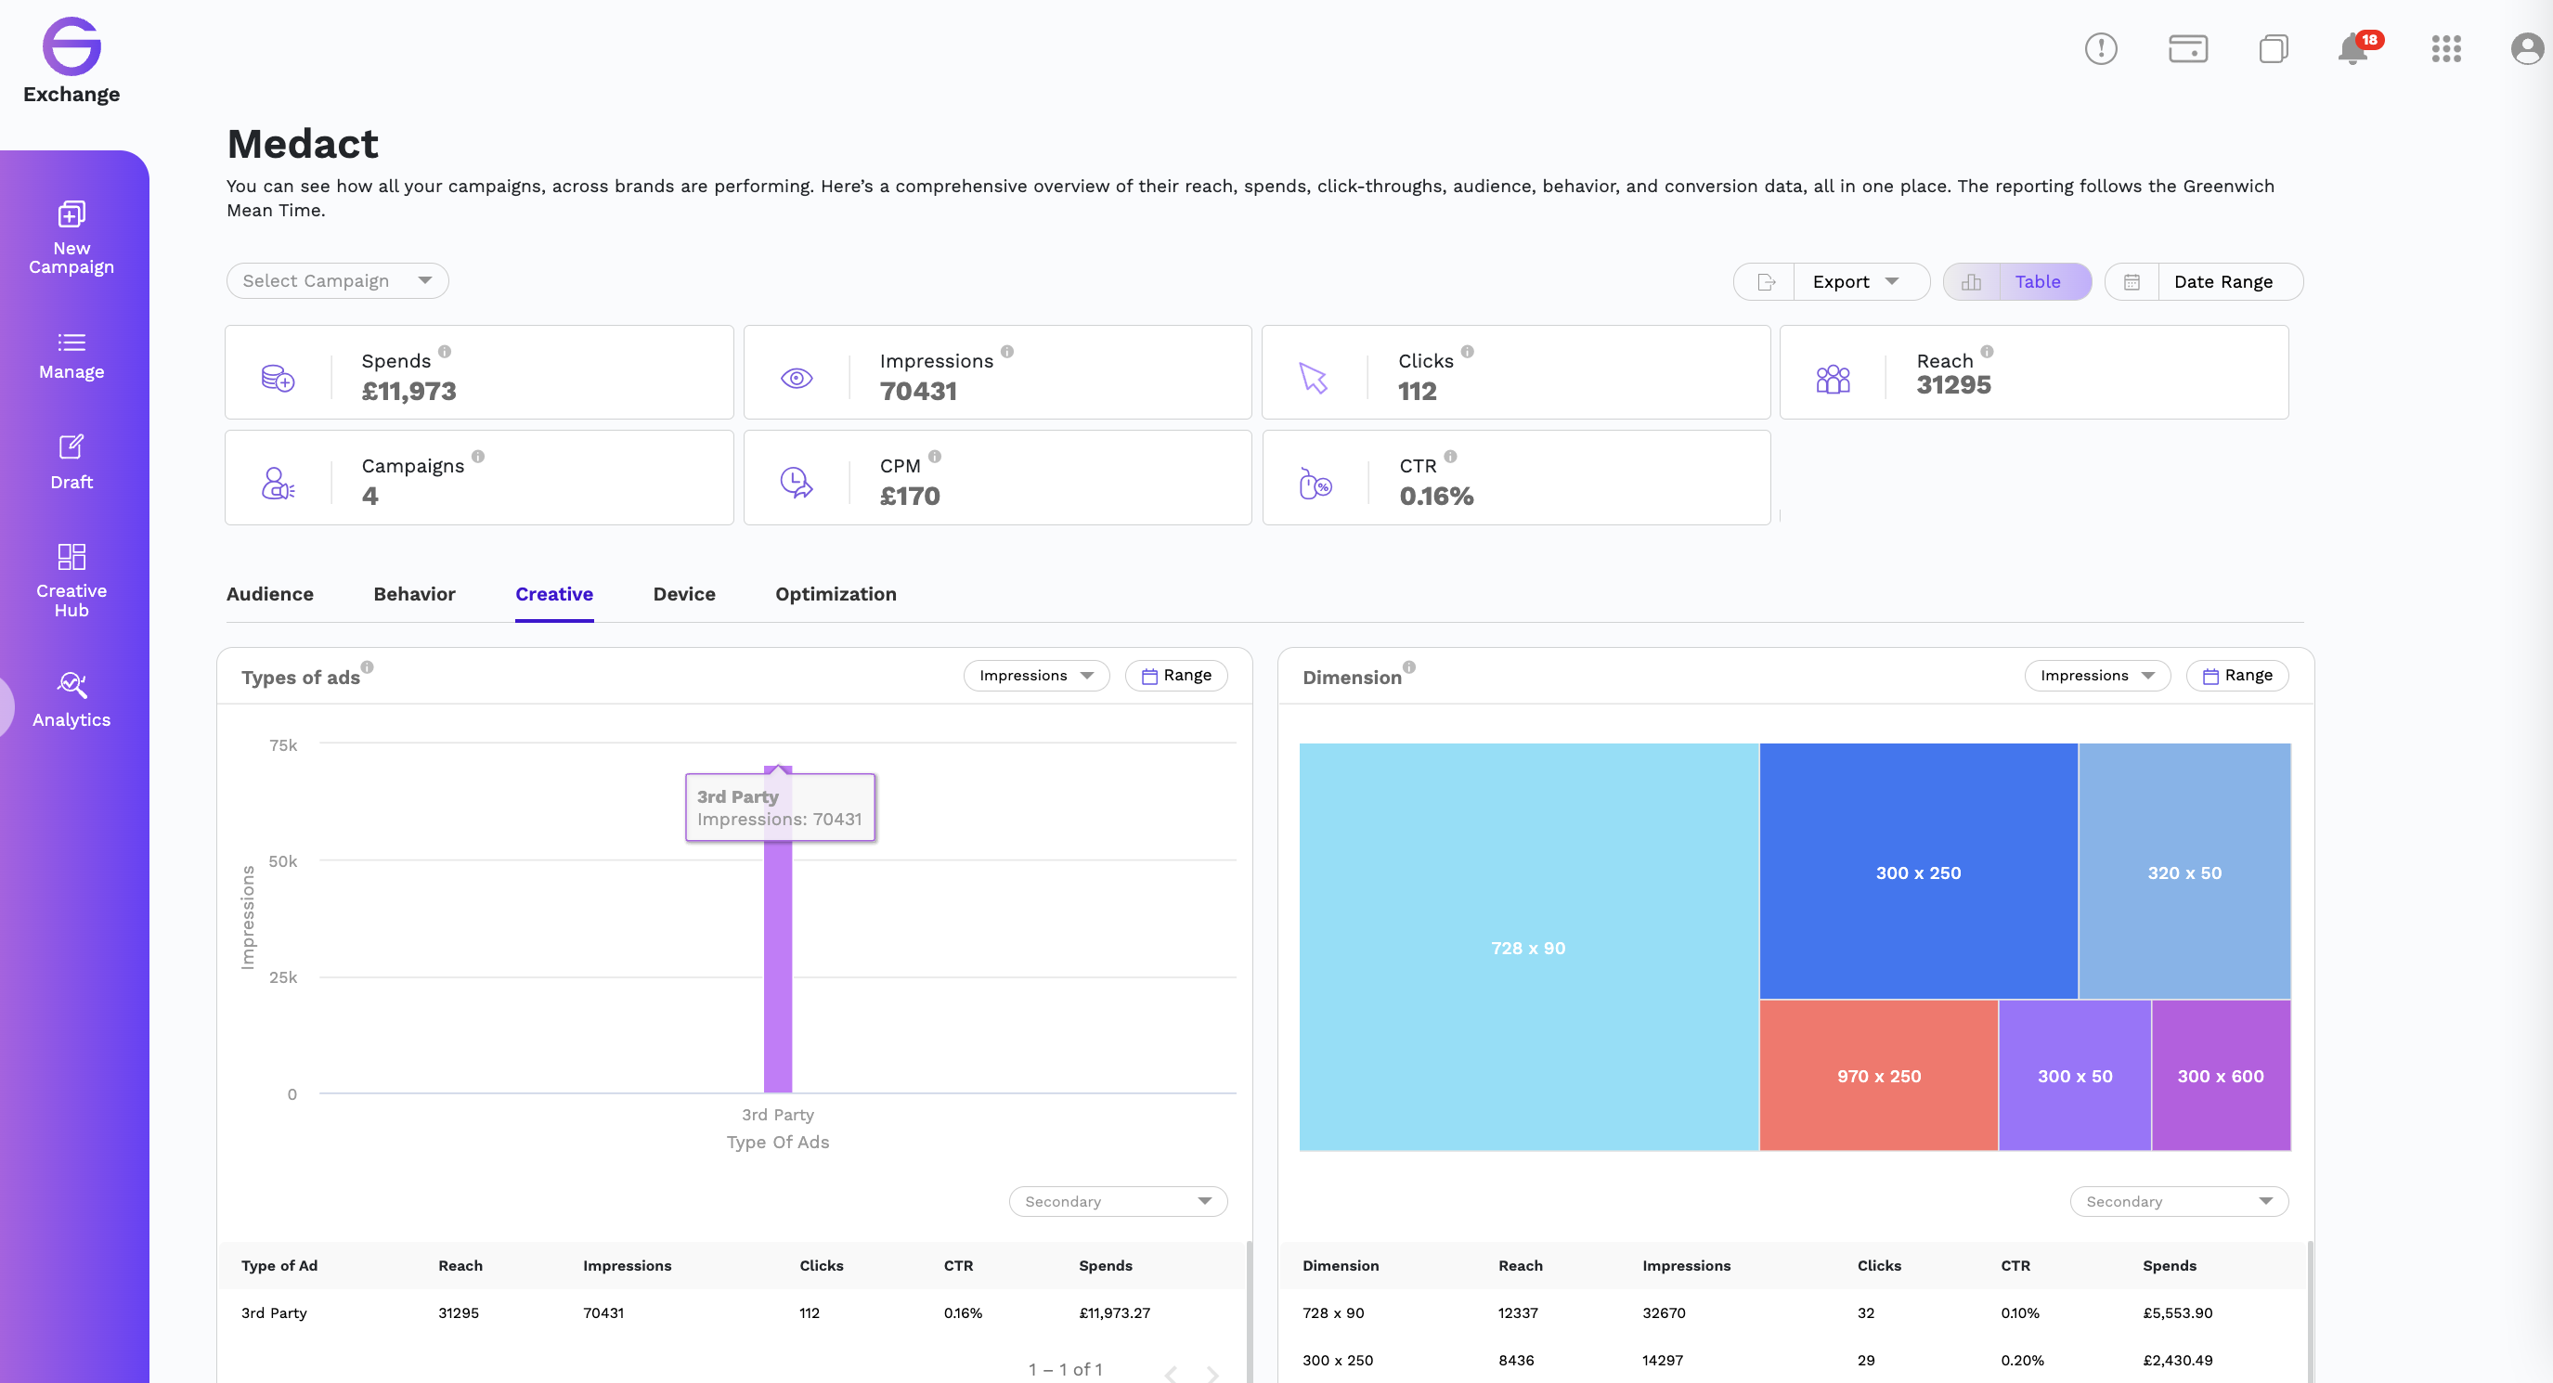Open New Campaign from the sidebar
The height and width of the screenshot is (1383, 2553).
tap(71, 238)
